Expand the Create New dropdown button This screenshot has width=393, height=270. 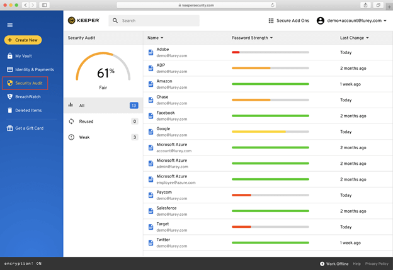tap(23, 40)
